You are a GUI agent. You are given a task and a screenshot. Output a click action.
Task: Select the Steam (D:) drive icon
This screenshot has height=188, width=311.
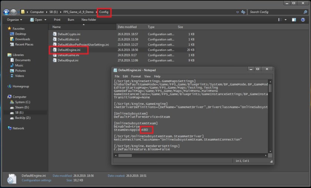point(12,107)
